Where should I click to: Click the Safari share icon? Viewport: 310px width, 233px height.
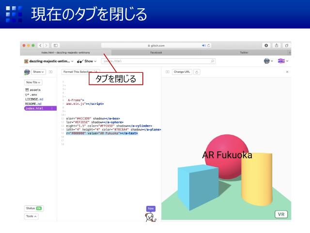click(x=277, y=45)
